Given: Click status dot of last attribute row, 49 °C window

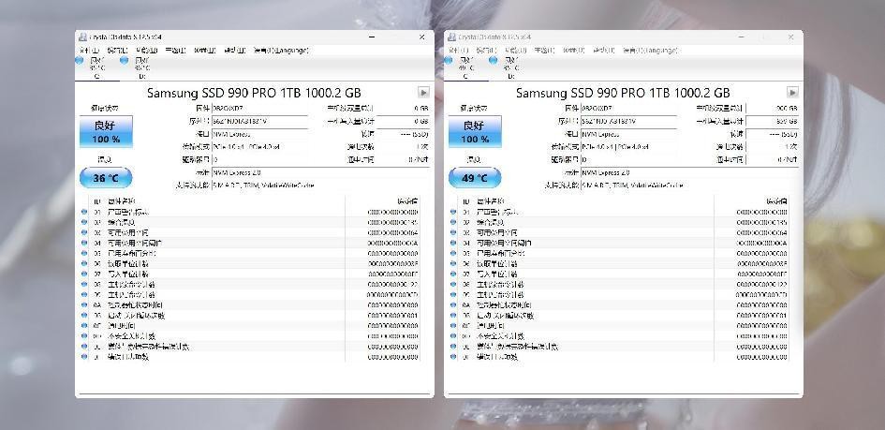Looking at the screenshot, I should [x=453, y=357].
